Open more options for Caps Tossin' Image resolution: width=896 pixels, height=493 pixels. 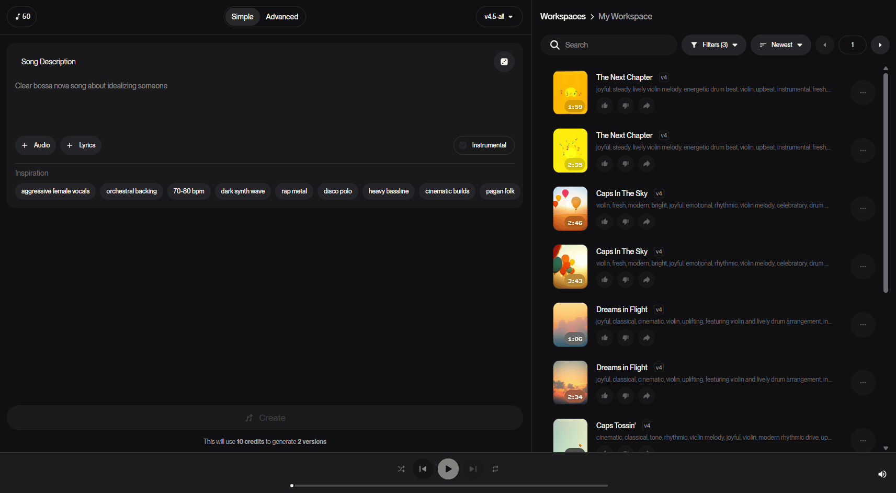863,441
